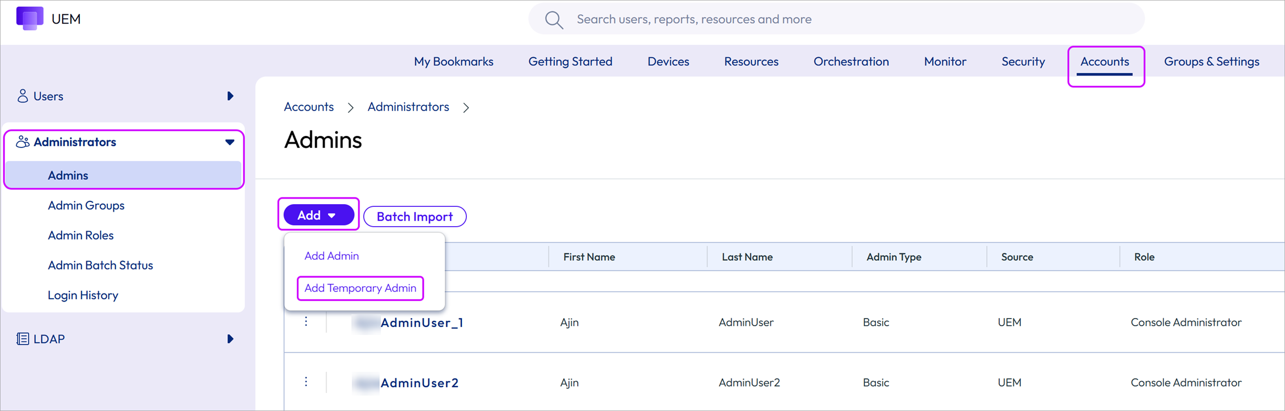Click Console Administrator role for AdminUser_1

click(x=1186, y=322)
